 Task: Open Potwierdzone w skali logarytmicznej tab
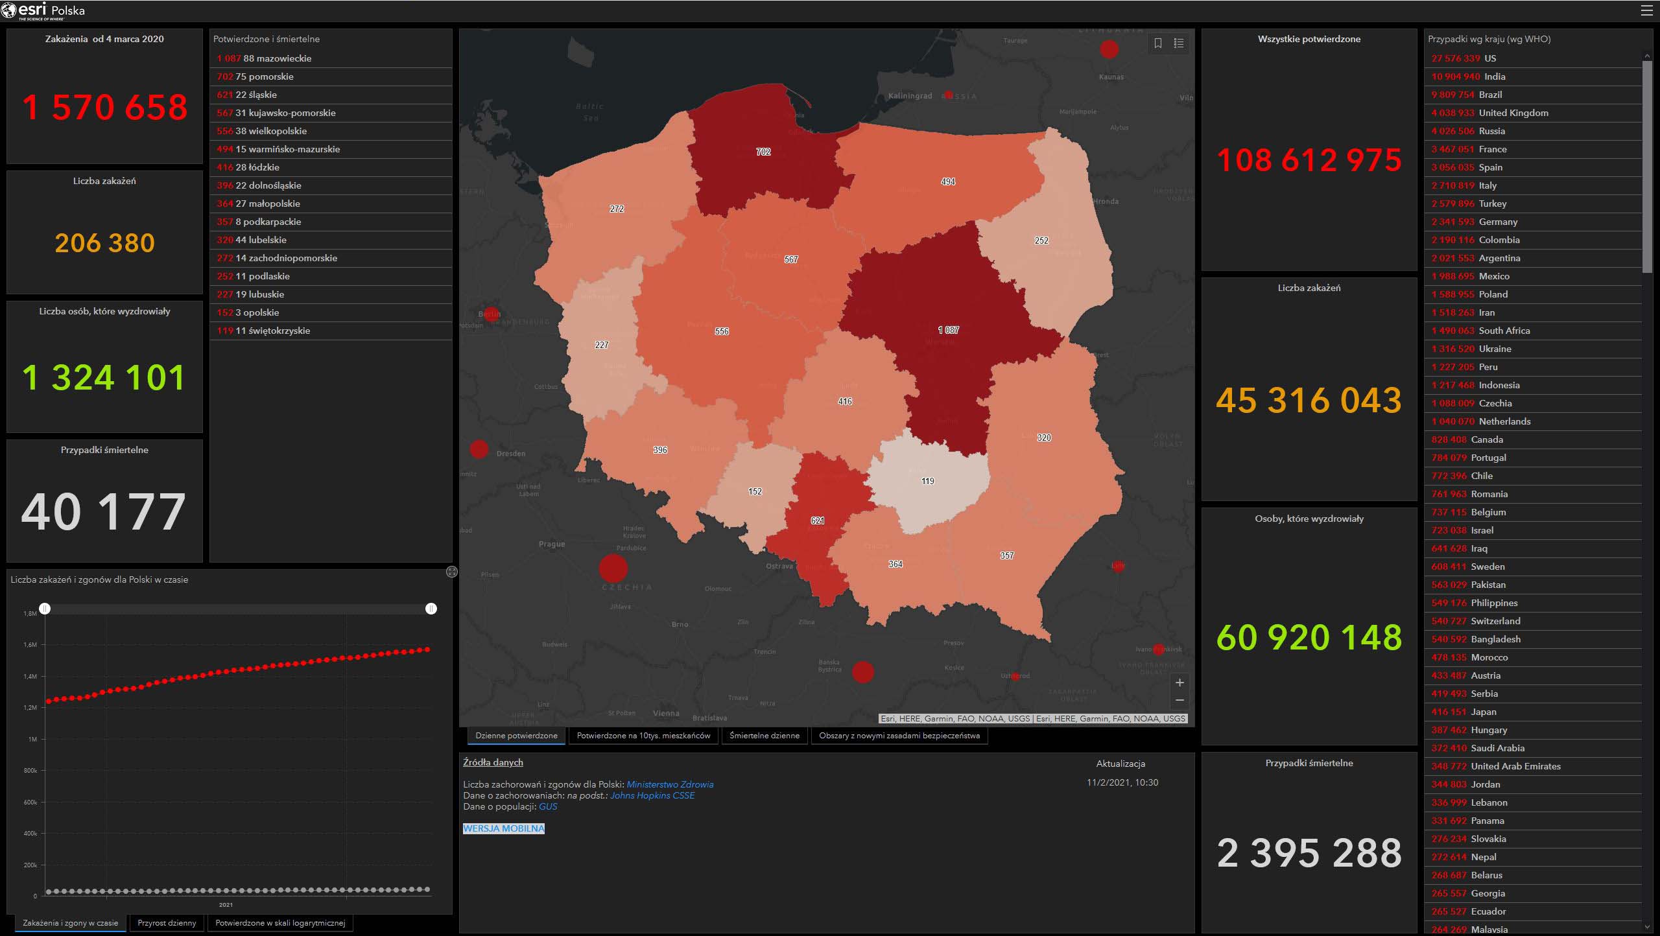tap(280, 922)
